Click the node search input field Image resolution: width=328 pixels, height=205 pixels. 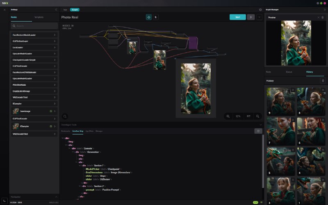click(34, 26)
